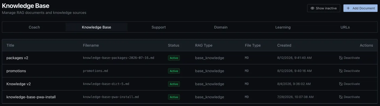Click base_knowledge in promotions row
The height and width of the screenshot is (106, 380).
tap(210, 71)
